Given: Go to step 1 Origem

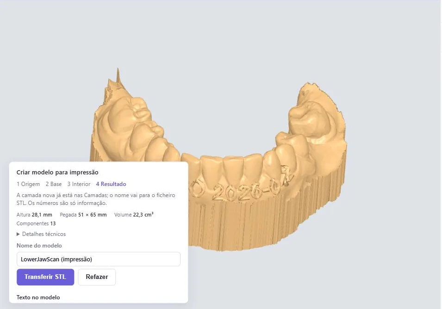Looking at the screenshot, I should pyautogui.click(x=28, y=184).
